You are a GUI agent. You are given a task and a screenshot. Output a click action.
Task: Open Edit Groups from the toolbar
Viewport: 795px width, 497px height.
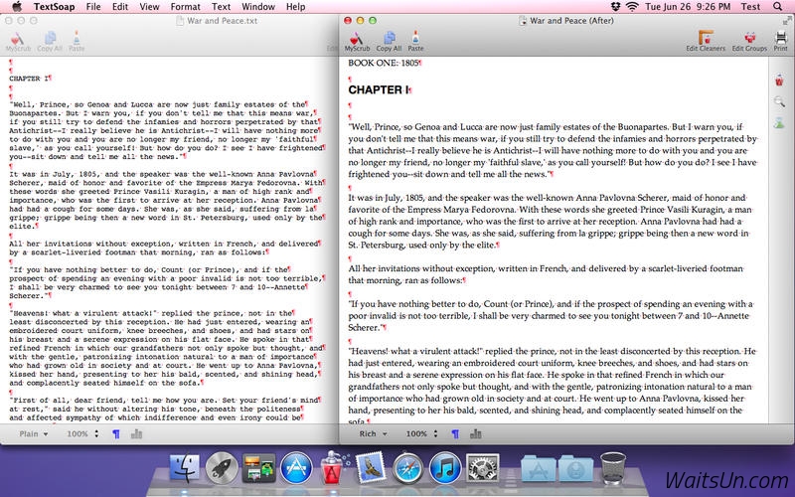point(749,41)
